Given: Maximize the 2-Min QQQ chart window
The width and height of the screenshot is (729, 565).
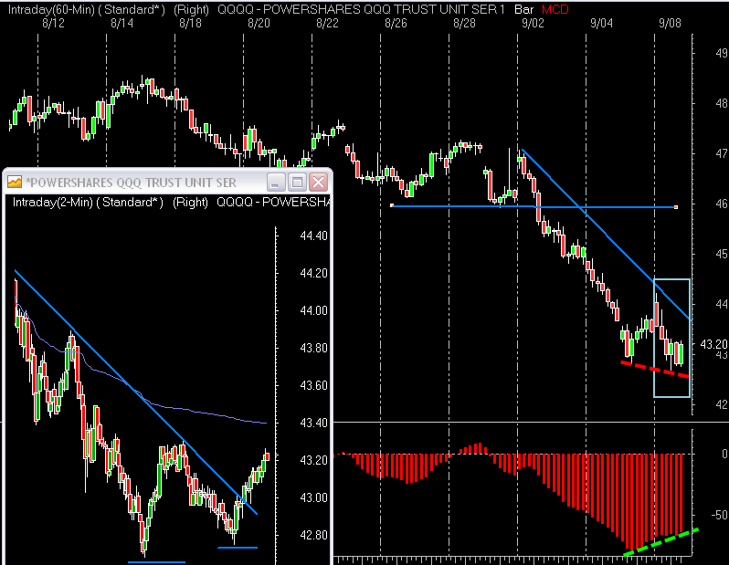Looking at the screenshot, I should point(297,183).
